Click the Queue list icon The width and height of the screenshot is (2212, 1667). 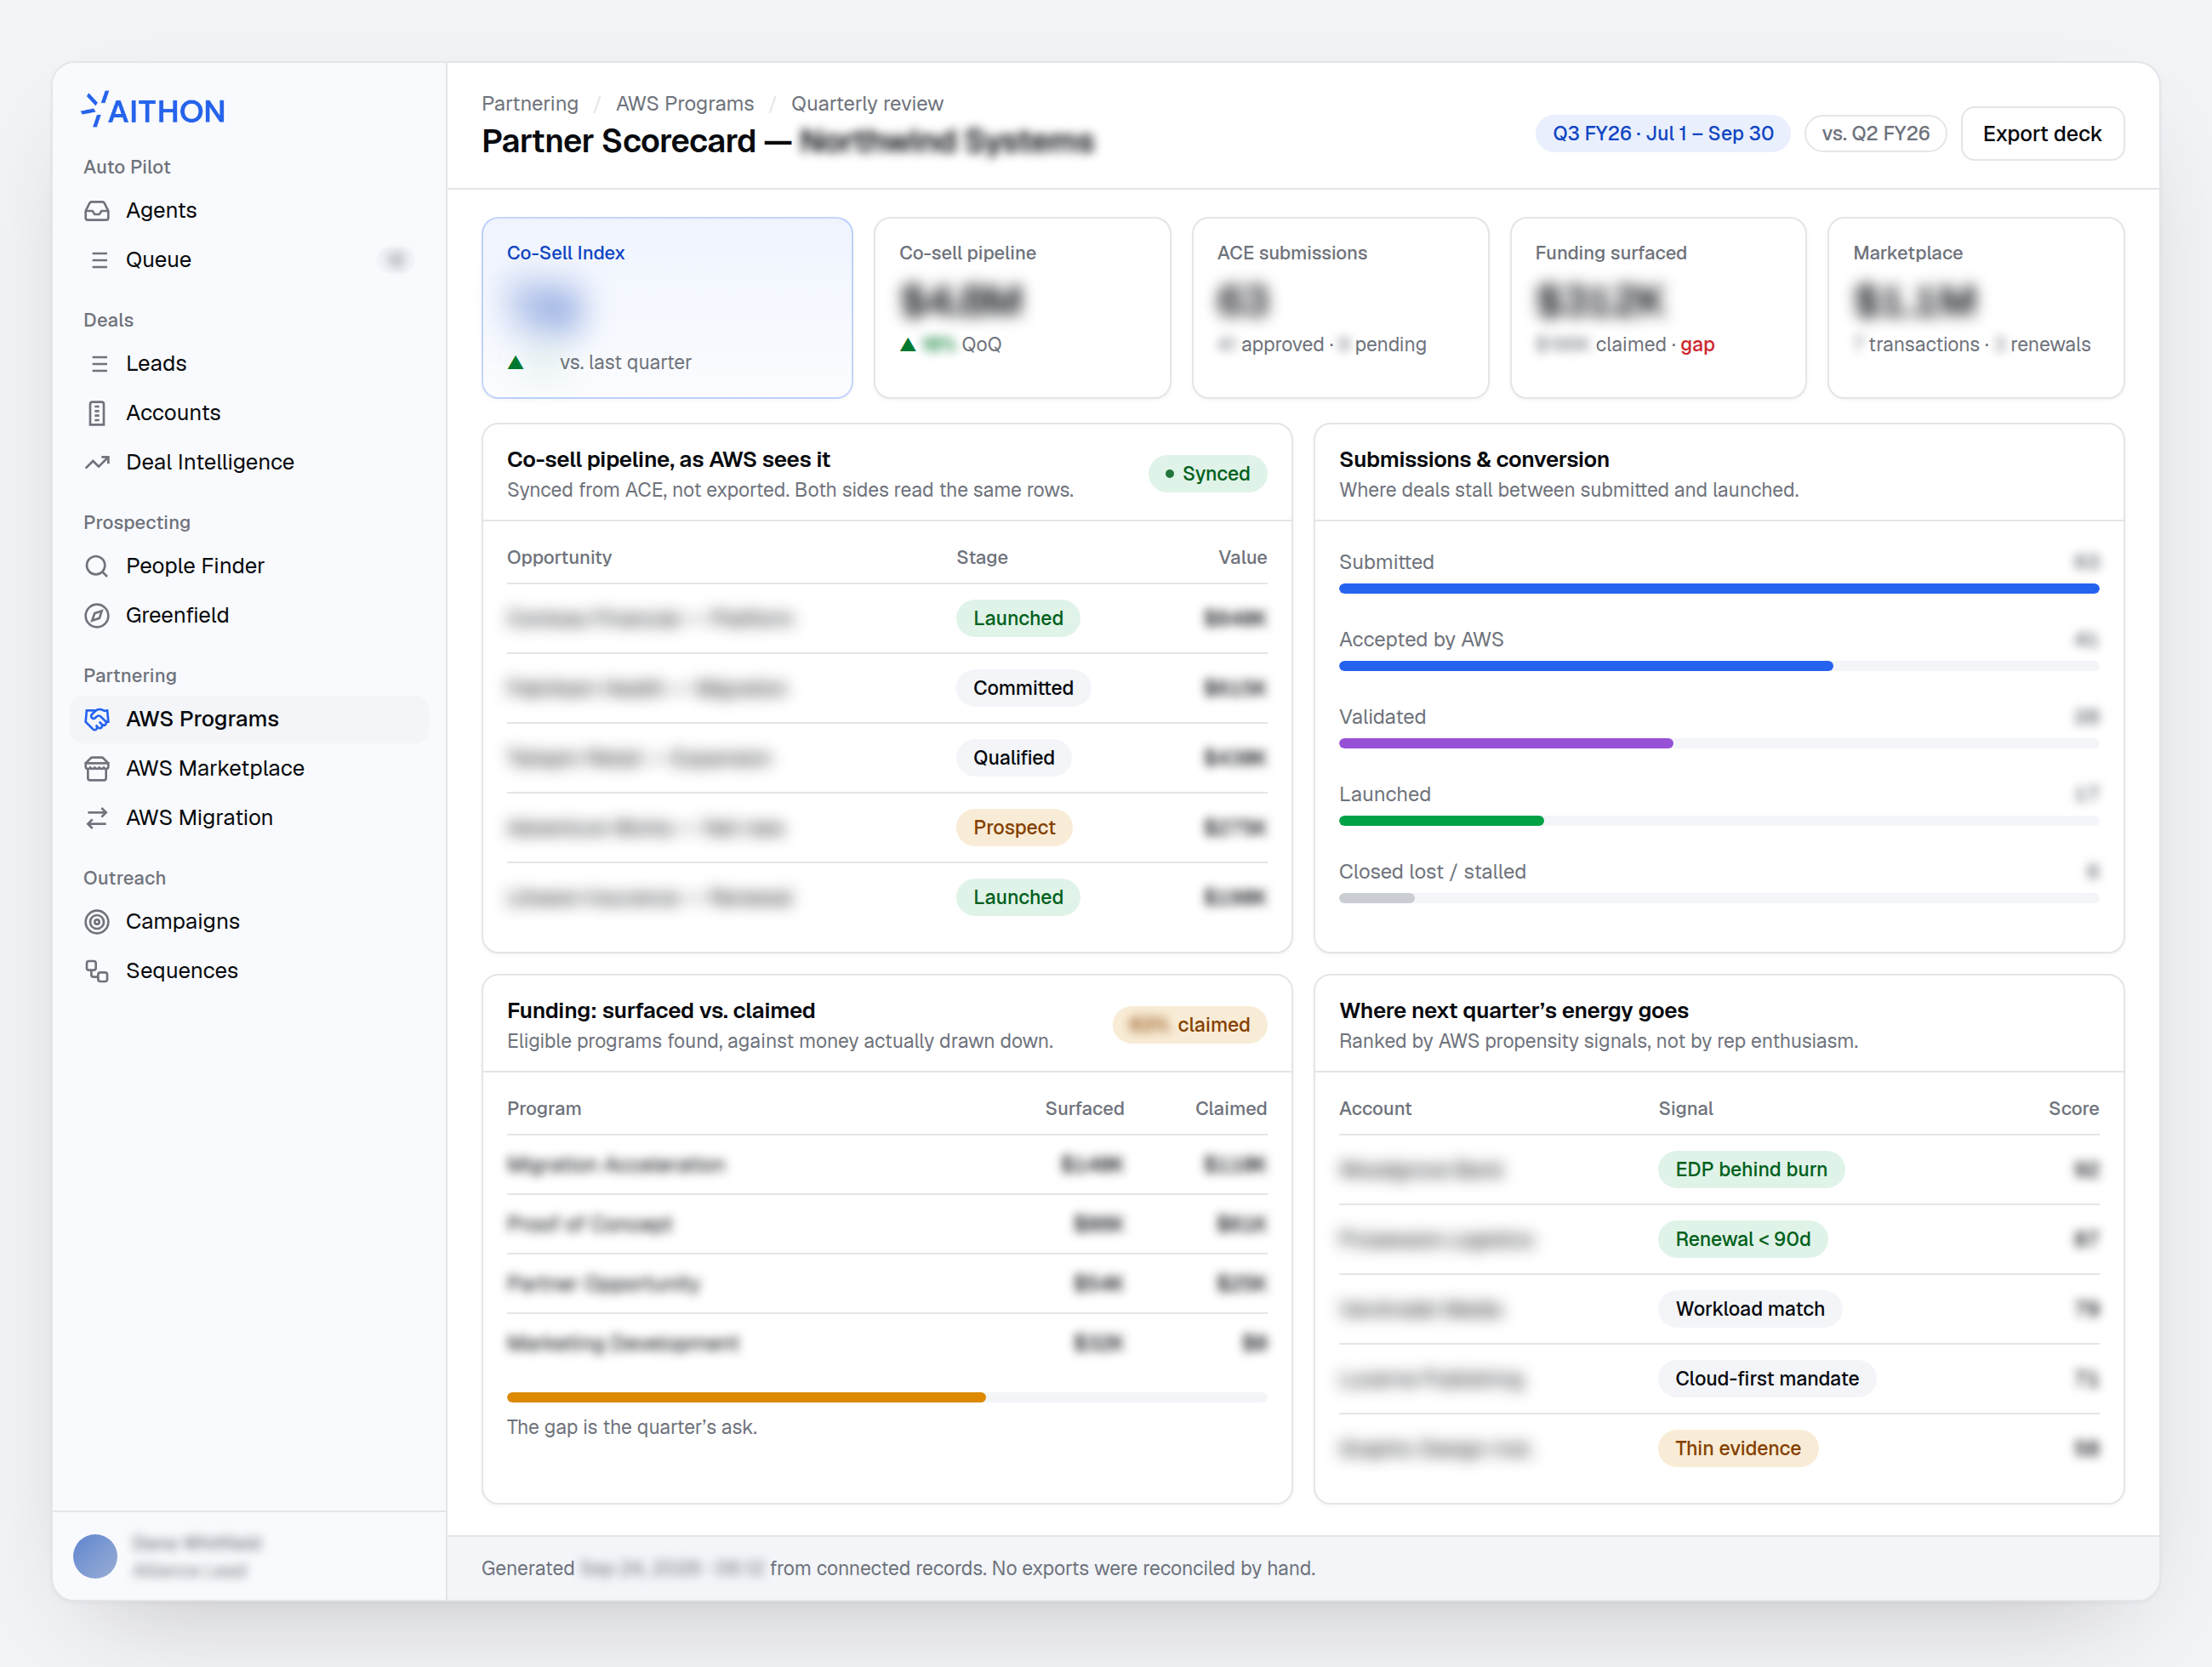click(x=99, y=260)
